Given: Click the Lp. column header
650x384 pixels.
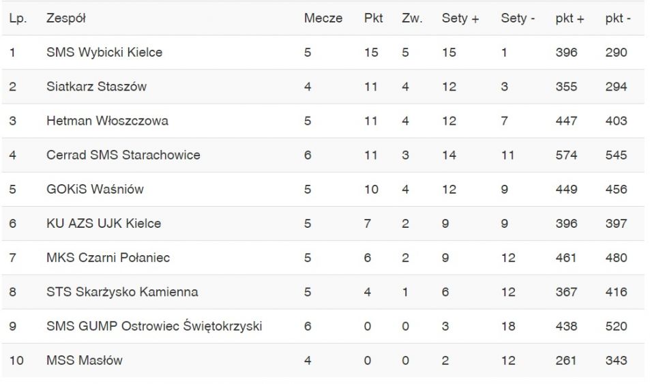Looking at the screenshot, I should tap(18, 18).
